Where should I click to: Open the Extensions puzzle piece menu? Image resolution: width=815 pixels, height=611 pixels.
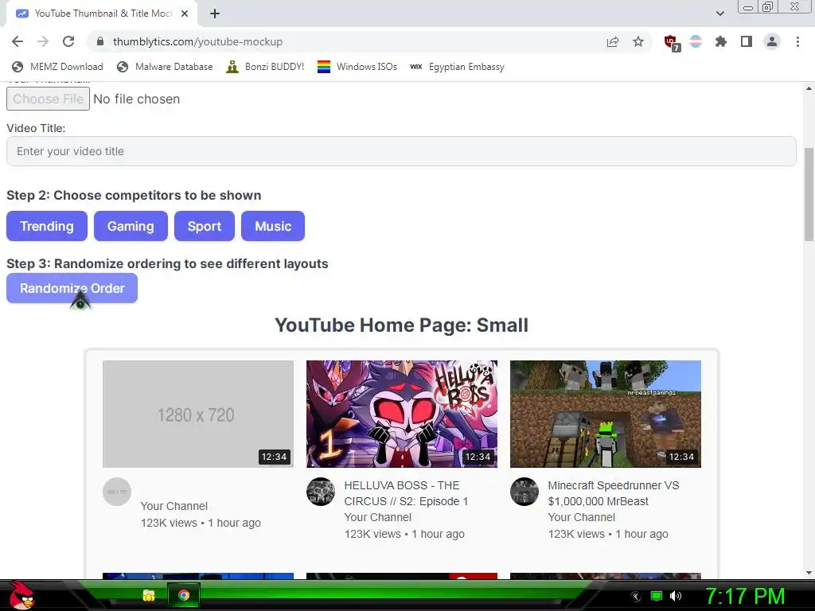point(721,41)
